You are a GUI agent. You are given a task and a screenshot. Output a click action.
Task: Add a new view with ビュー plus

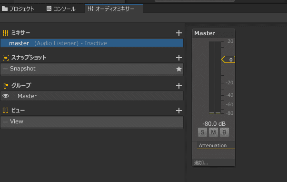click(x=179, y=111)
